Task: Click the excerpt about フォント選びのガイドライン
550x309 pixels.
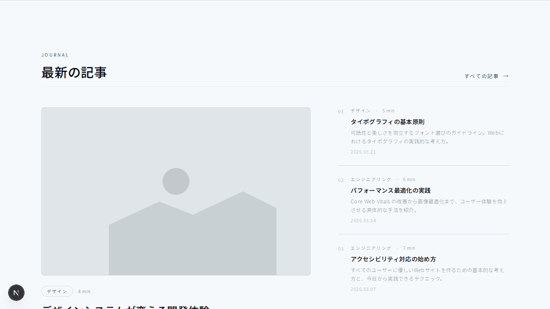Action: click(427, 137)
